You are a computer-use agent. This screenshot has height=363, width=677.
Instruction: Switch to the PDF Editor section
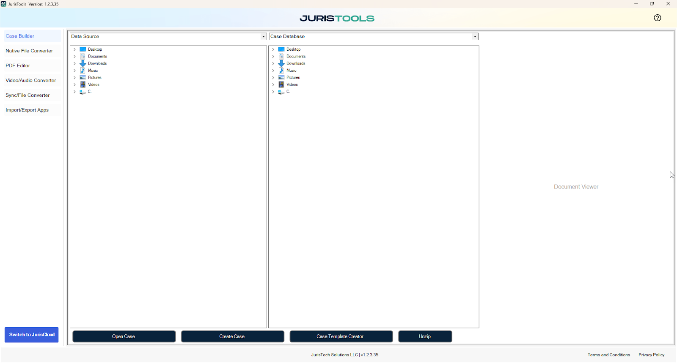coord(18,66)
